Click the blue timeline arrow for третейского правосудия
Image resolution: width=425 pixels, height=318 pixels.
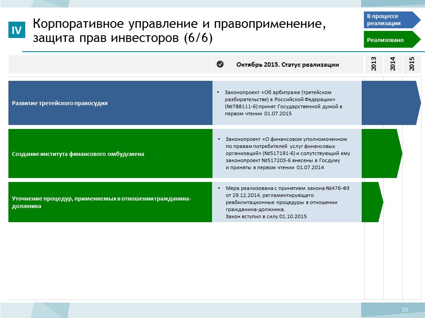[391, 103]
